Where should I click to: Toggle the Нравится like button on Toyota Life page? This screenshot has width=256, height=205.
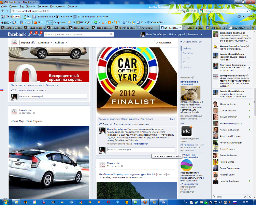[x=163, y=42]
